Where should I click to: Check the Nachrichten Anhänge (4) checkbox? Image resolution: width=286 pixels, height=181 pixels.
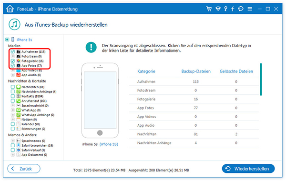pos(13,91)
